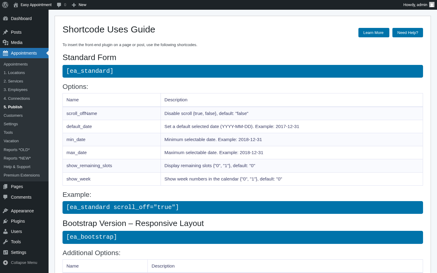Viewport: 437px width, 273px height.
Task: Click the Shortcode Uses Guide heading
Action: 109,29
